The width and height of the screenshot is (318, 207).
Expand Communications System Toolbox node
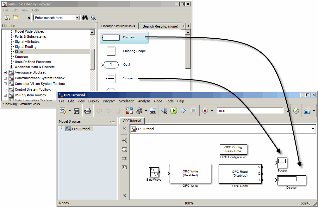pyautogui.click(x=5, y=78)
